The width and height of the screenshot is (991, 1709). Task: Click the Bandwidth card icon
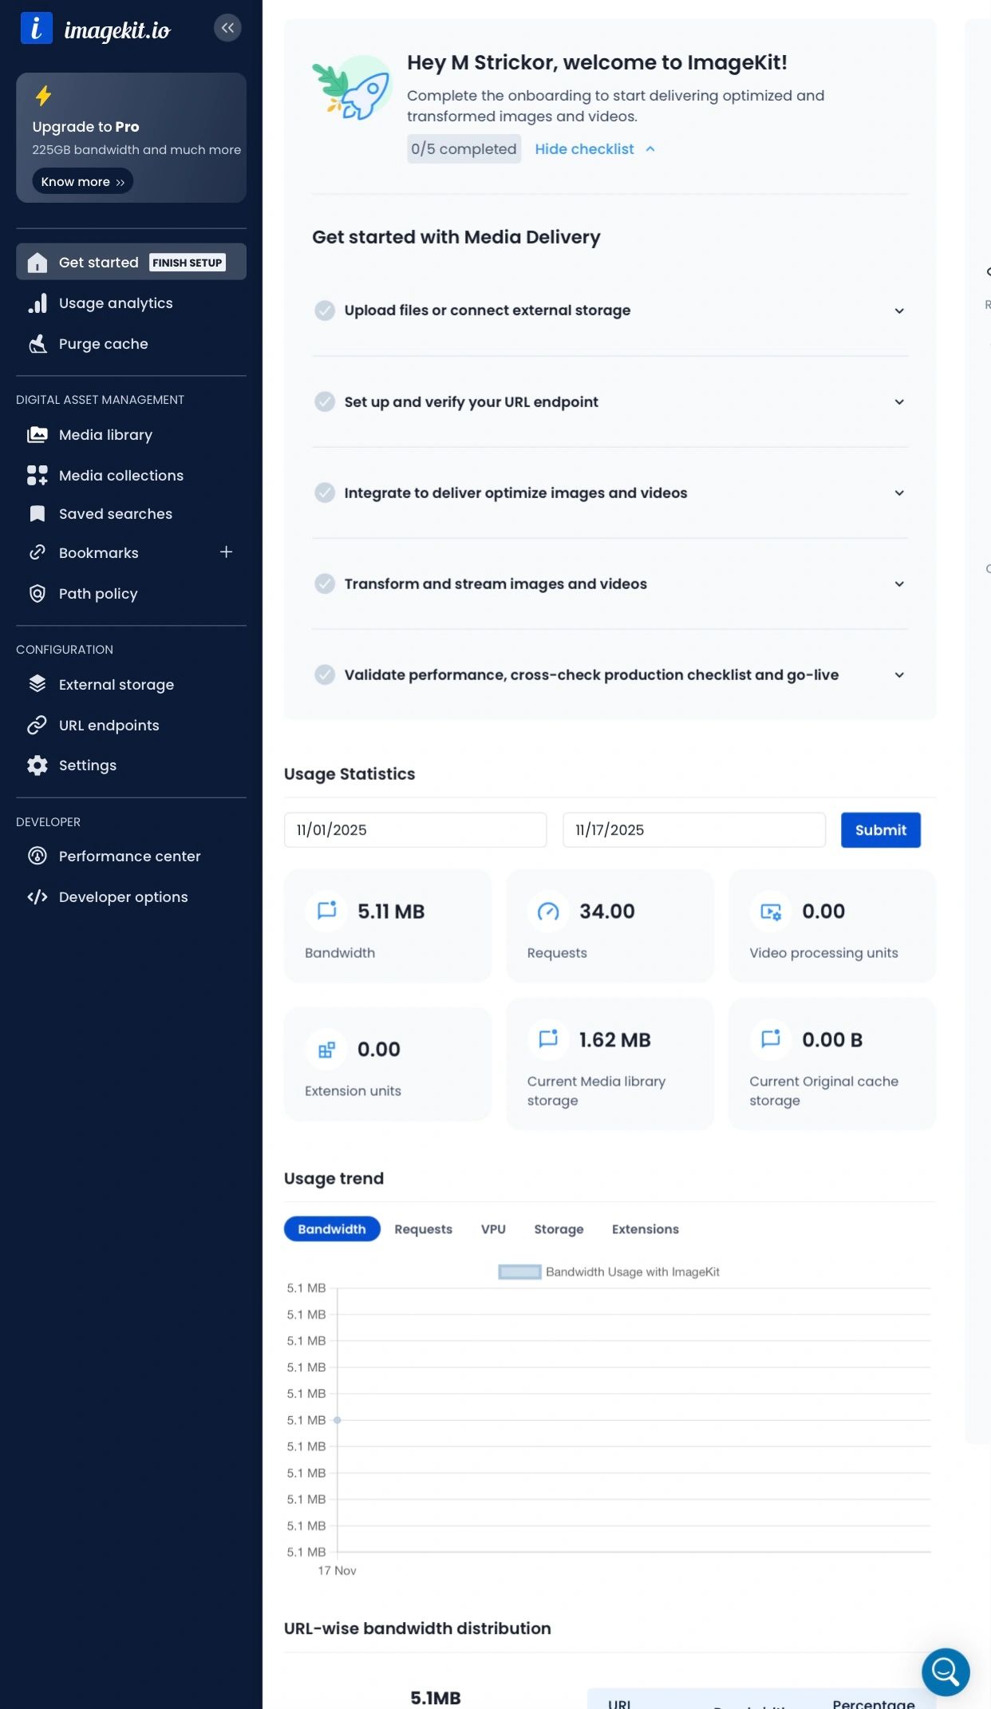click(327, 911)
